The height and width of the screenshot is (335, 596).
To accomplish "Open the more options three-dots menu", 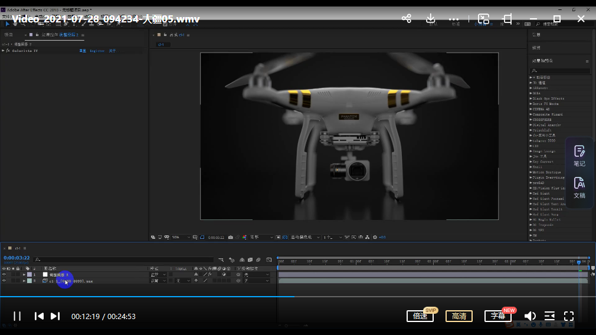I will (453, 19).
